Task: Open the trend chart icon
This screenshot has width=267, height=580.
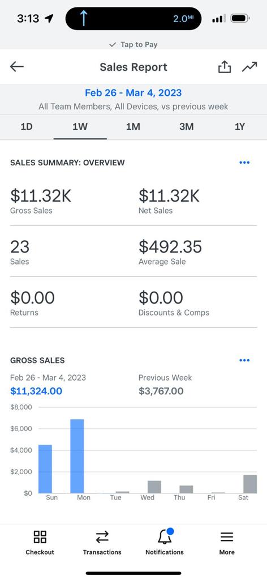Action: pyautogui.click(x=249, y=67)
